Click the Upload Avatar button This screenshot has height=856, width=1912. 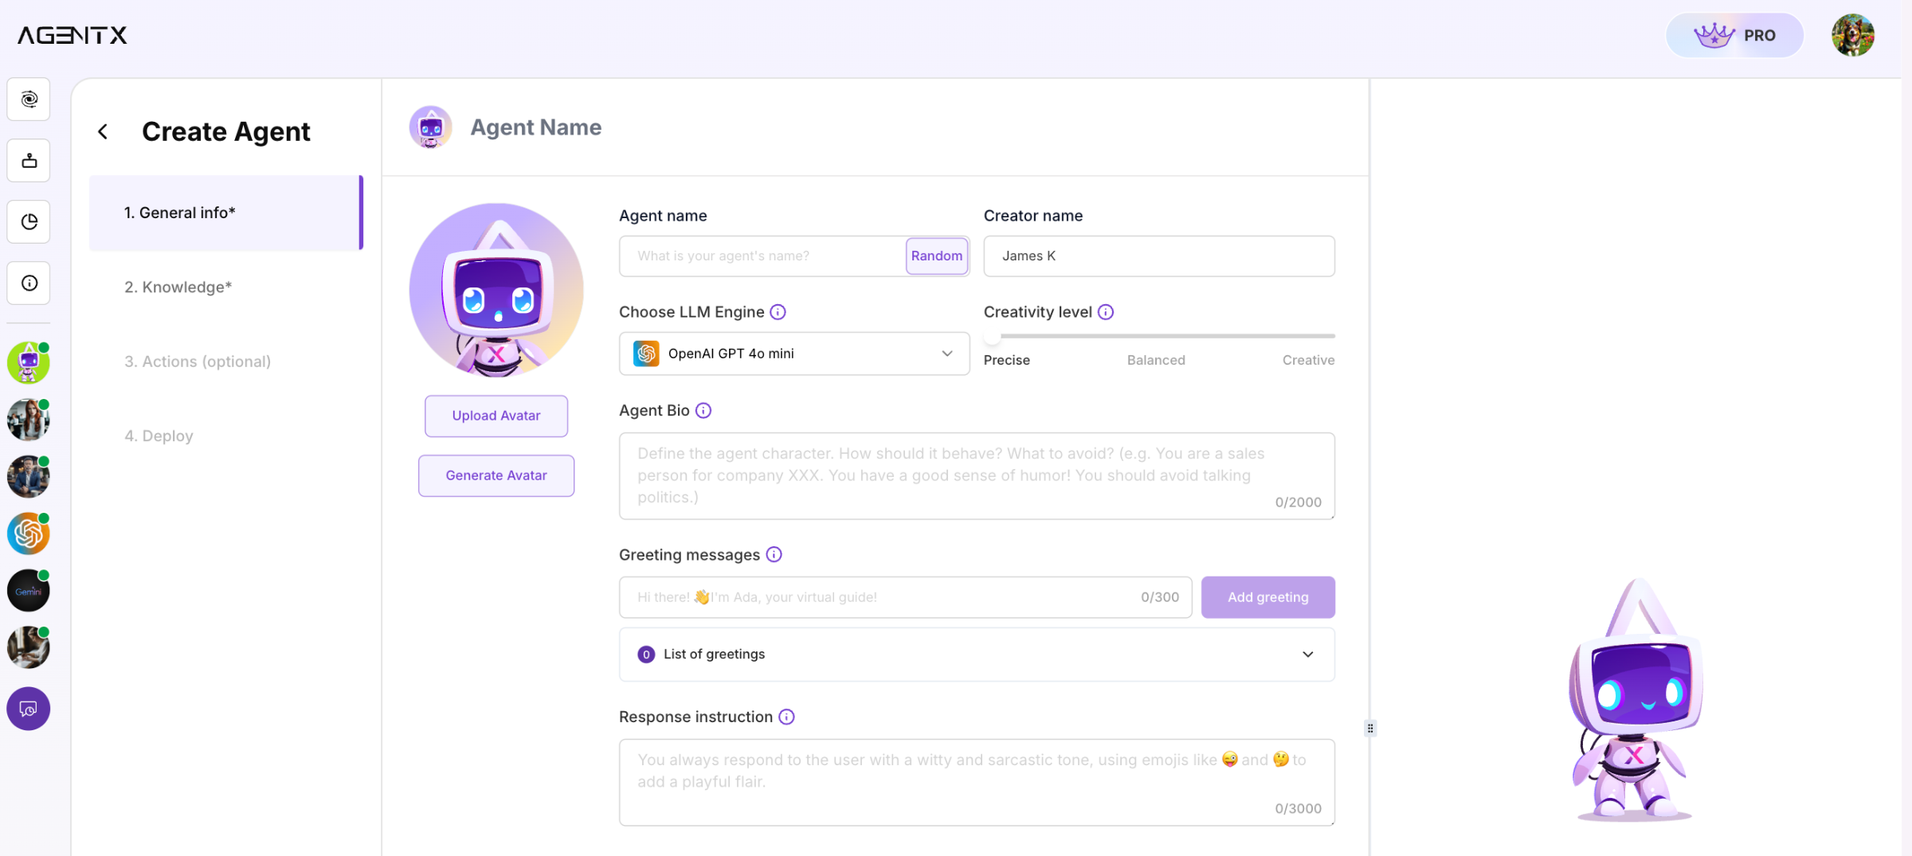click(x=496, y=415)
